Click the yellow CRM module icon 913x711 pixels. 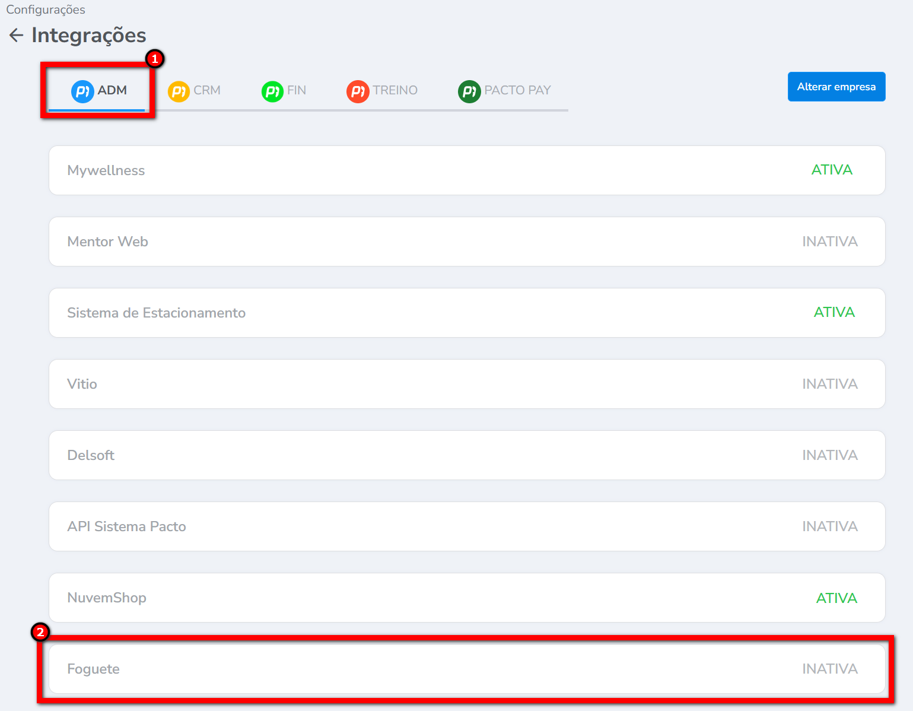coord(179,91)
